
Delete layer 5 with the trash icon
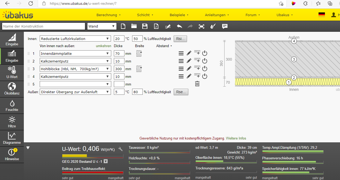pos(197,84)
